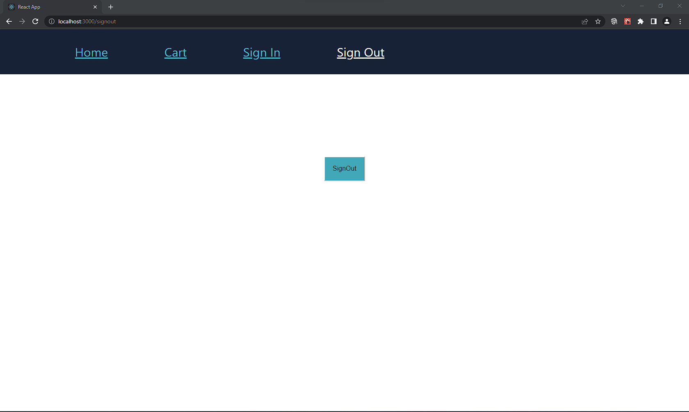Select Sign Out in the navigation bar
This screenshot has width=689, height=412.
(360, 53)
